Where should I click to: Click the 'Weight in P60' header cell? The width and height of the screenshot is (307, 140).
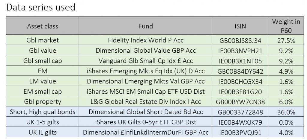(x=286, y=26)
